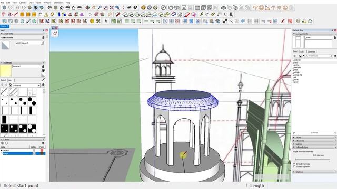
Task: Click the scene thumbnail icon in viewport corner
Action: click(55, 34)
